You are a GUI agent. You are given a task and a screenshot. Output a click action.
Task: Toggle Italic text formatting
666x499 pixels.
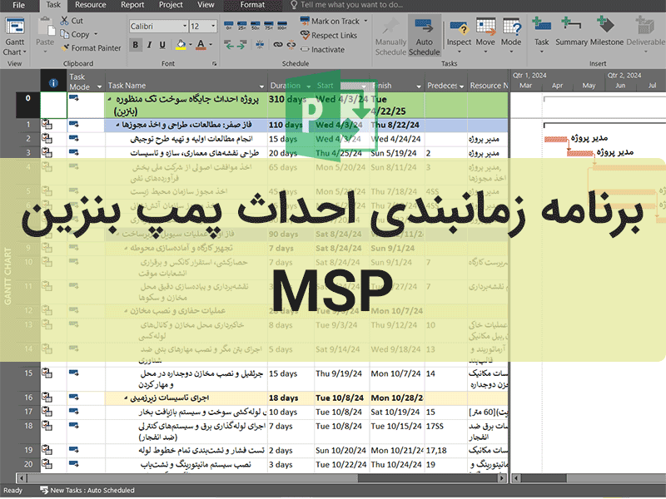[149, 43]
